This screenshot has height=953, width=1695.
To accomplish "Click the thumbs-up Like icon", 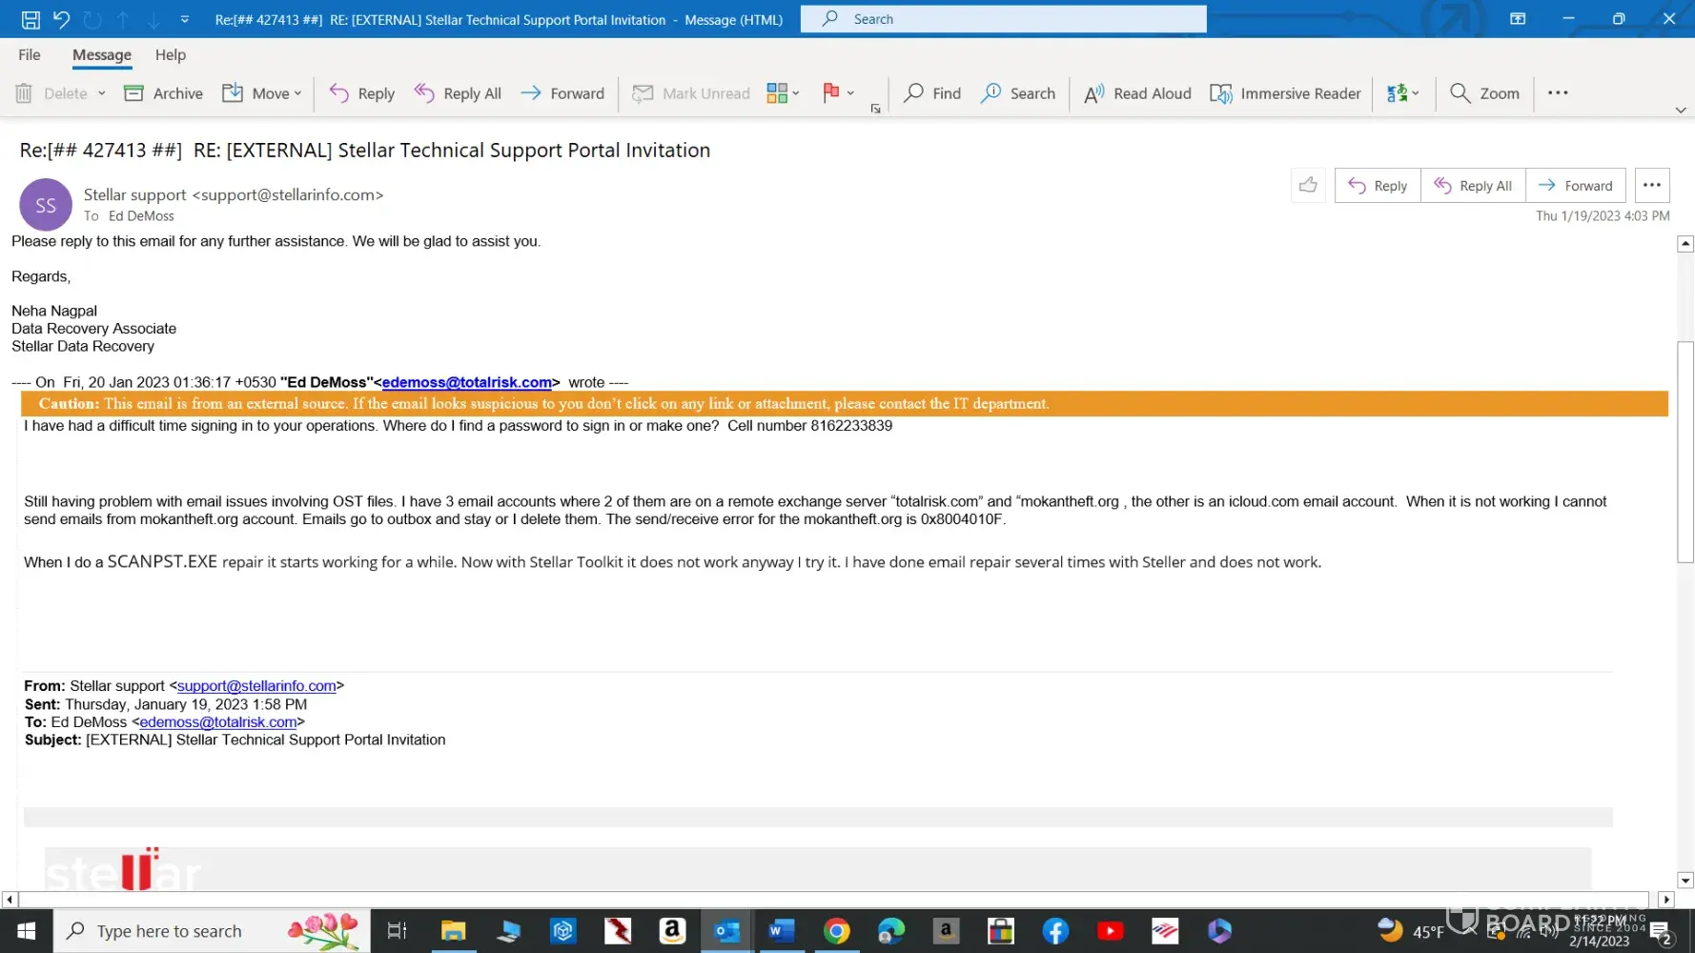I will tap(1308, 186).
